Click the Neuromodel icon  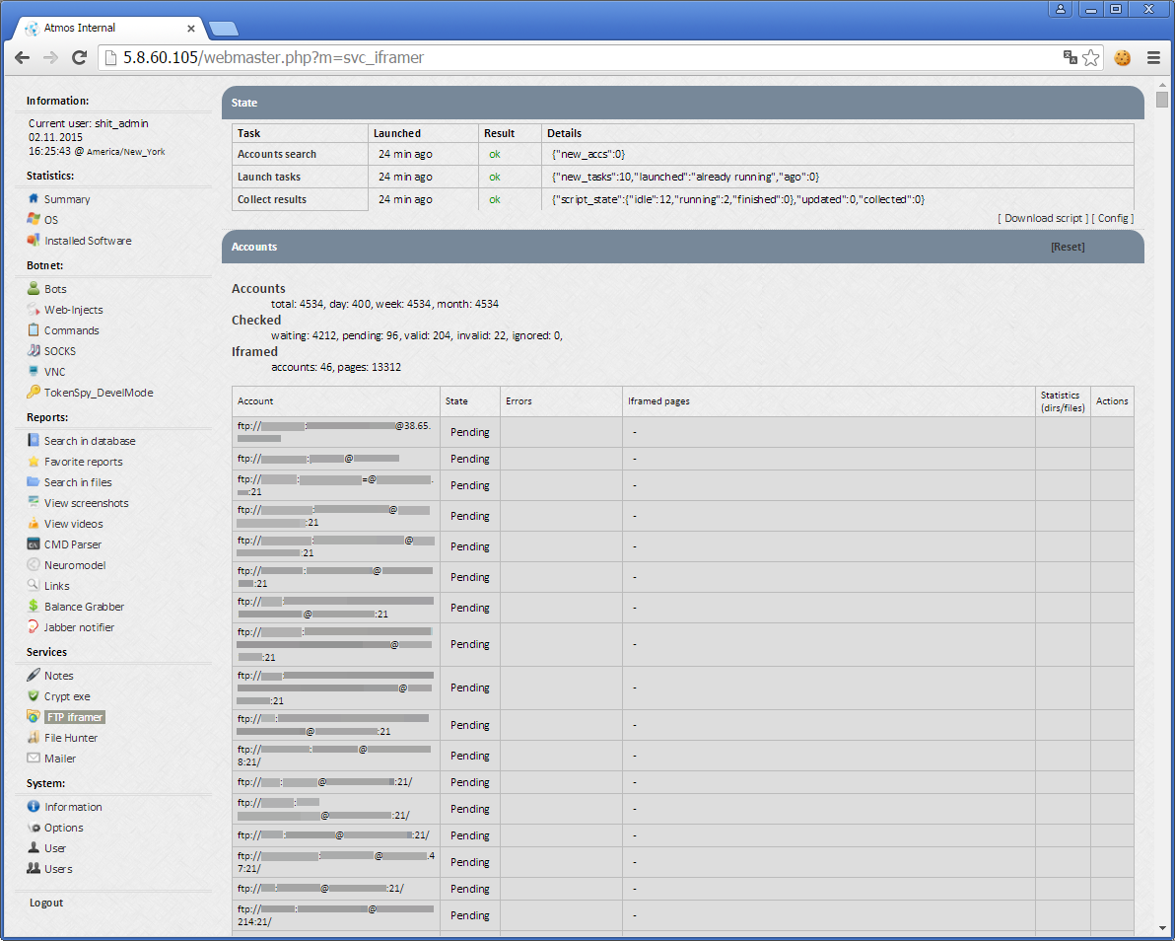[33, 564]
